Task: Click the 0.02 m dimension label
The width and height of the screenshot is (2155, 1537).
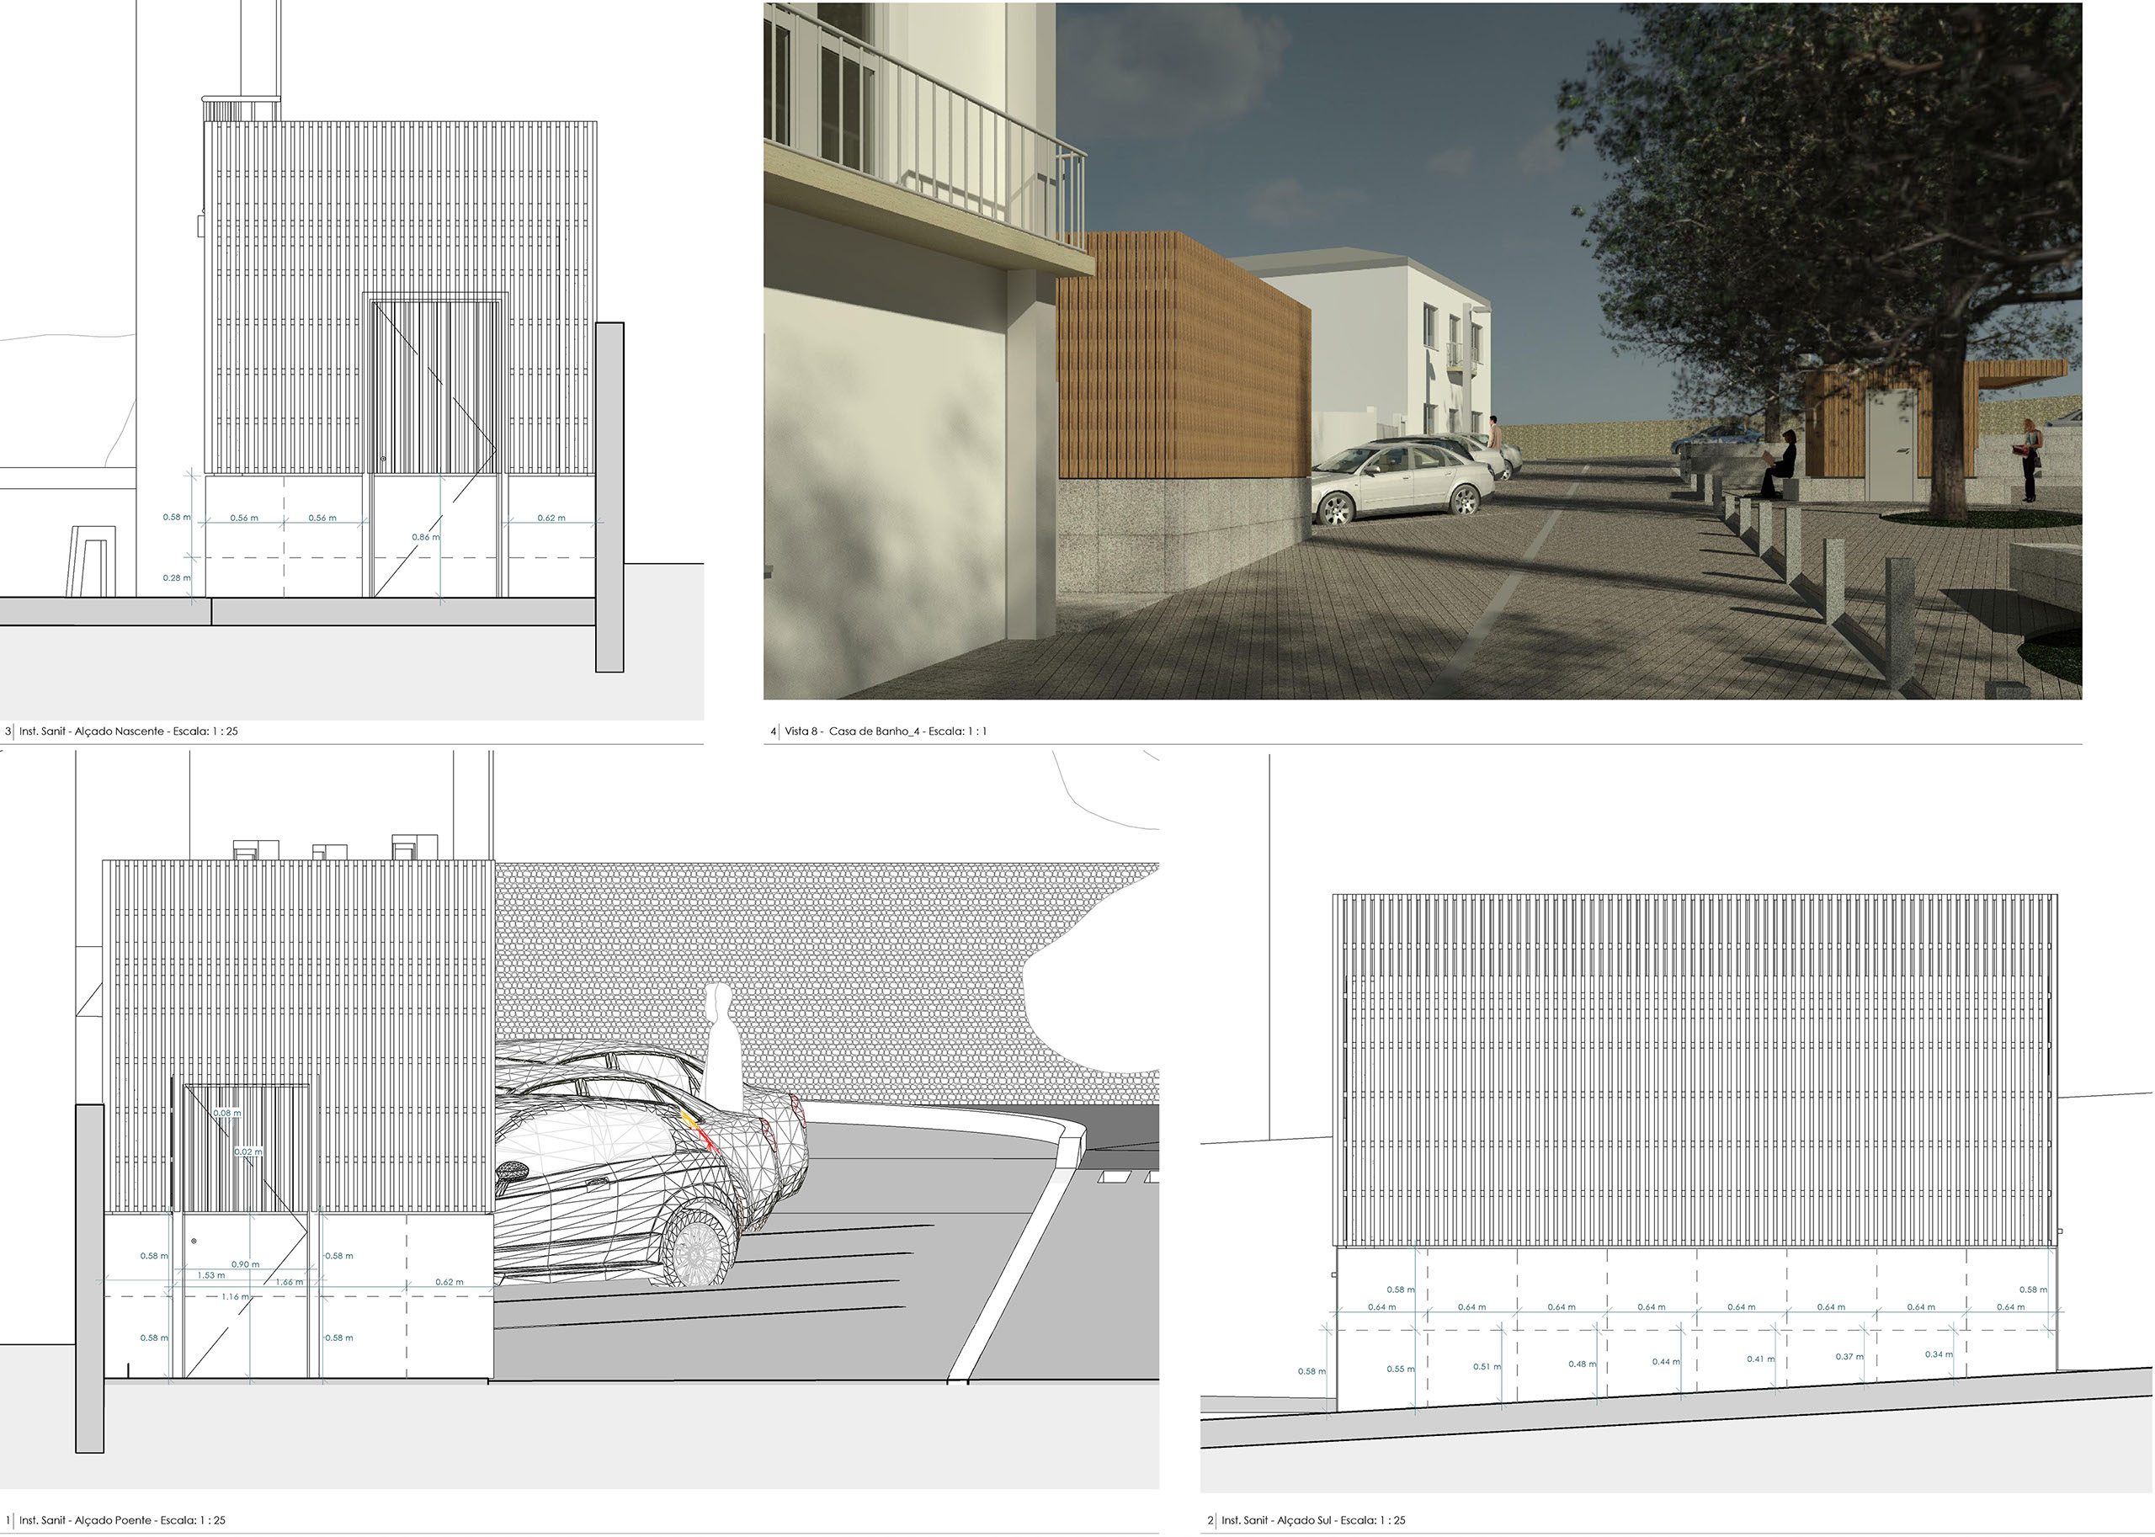Action: (249, 1151)
